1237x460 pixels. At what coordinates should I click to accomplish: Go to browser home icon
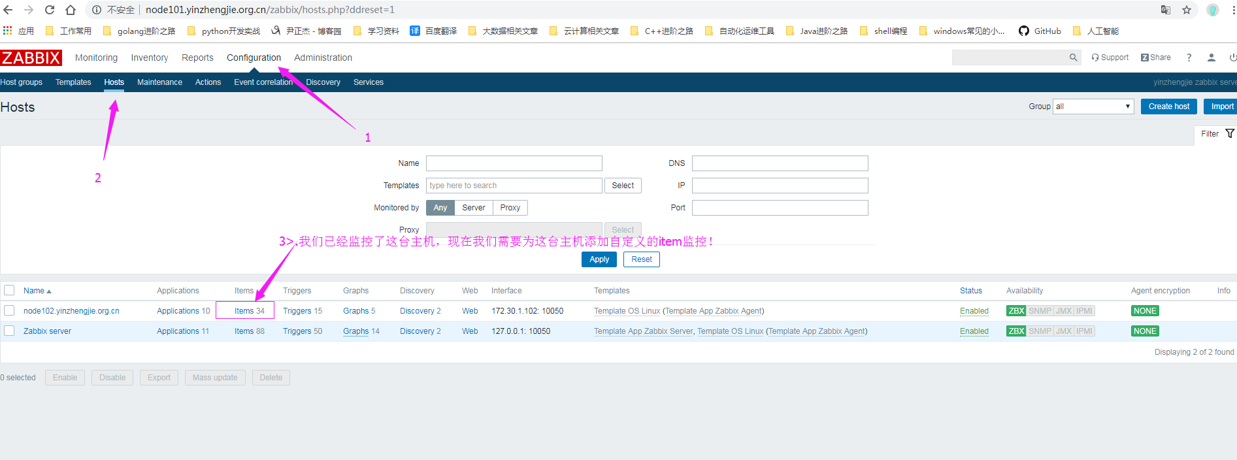pyautogui.click(x=71, y=10)
